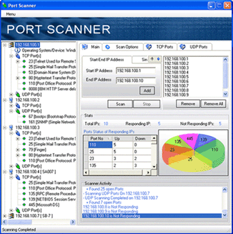Click the UDP Port(s) icon under 192.168.100.3

pyautogui.click(x=17, y=166)
